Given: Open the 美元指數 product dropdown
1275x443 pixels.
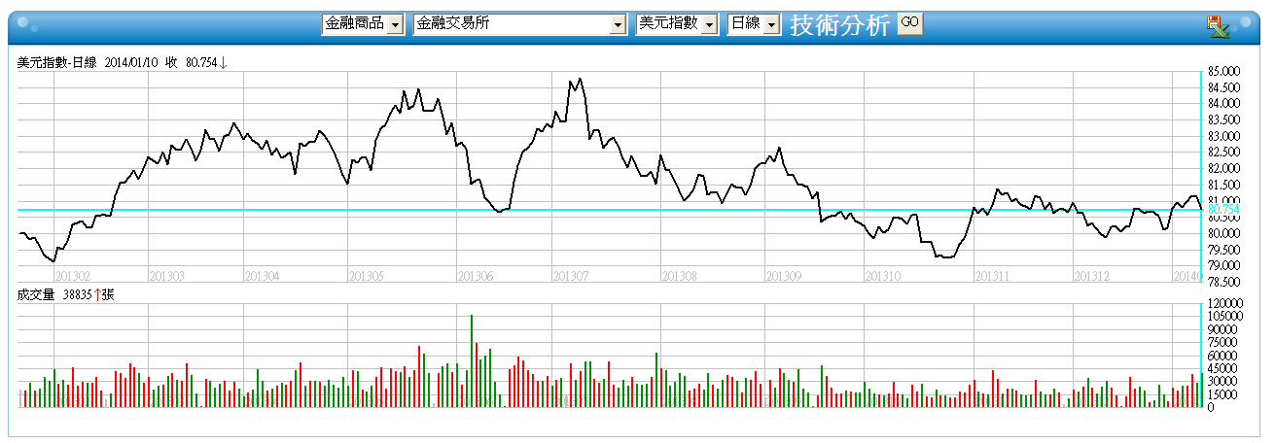Looking at the screenshot, I should [x=677, y=24].
